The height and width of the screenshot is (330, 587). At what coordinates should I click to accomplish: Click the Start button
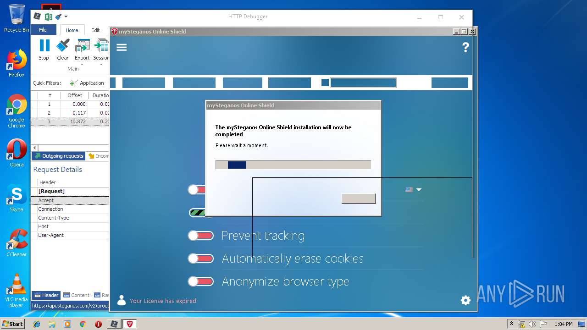tap(12, 324)
